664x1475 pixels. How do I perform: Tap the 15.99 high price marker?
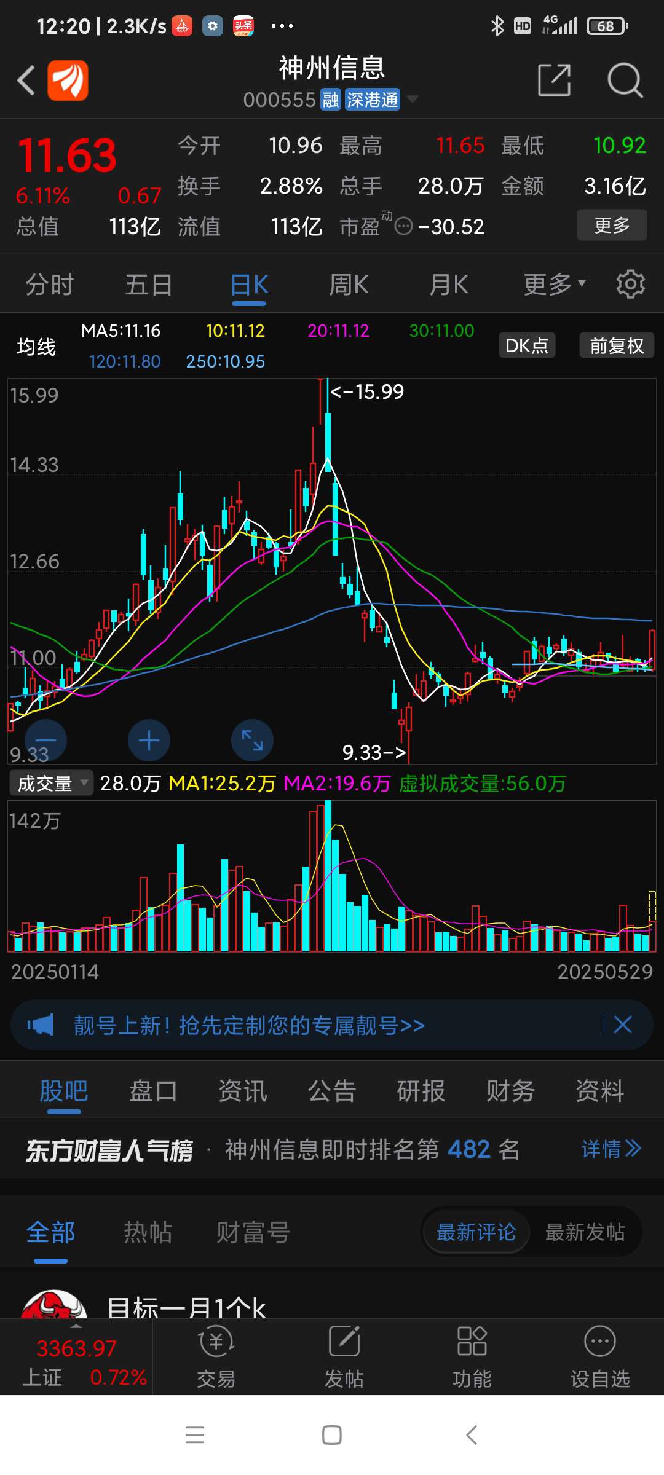tap(367, 391)
